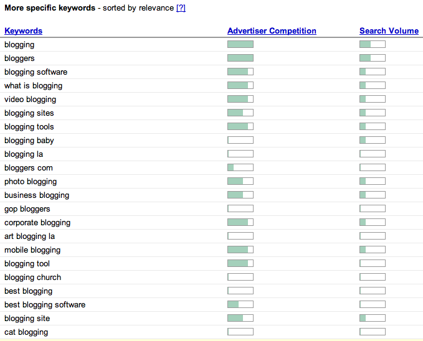This screenshot has width=423, height=341.
Task: Click the competition bar for 'blogging'
Action: coord(240,44)
